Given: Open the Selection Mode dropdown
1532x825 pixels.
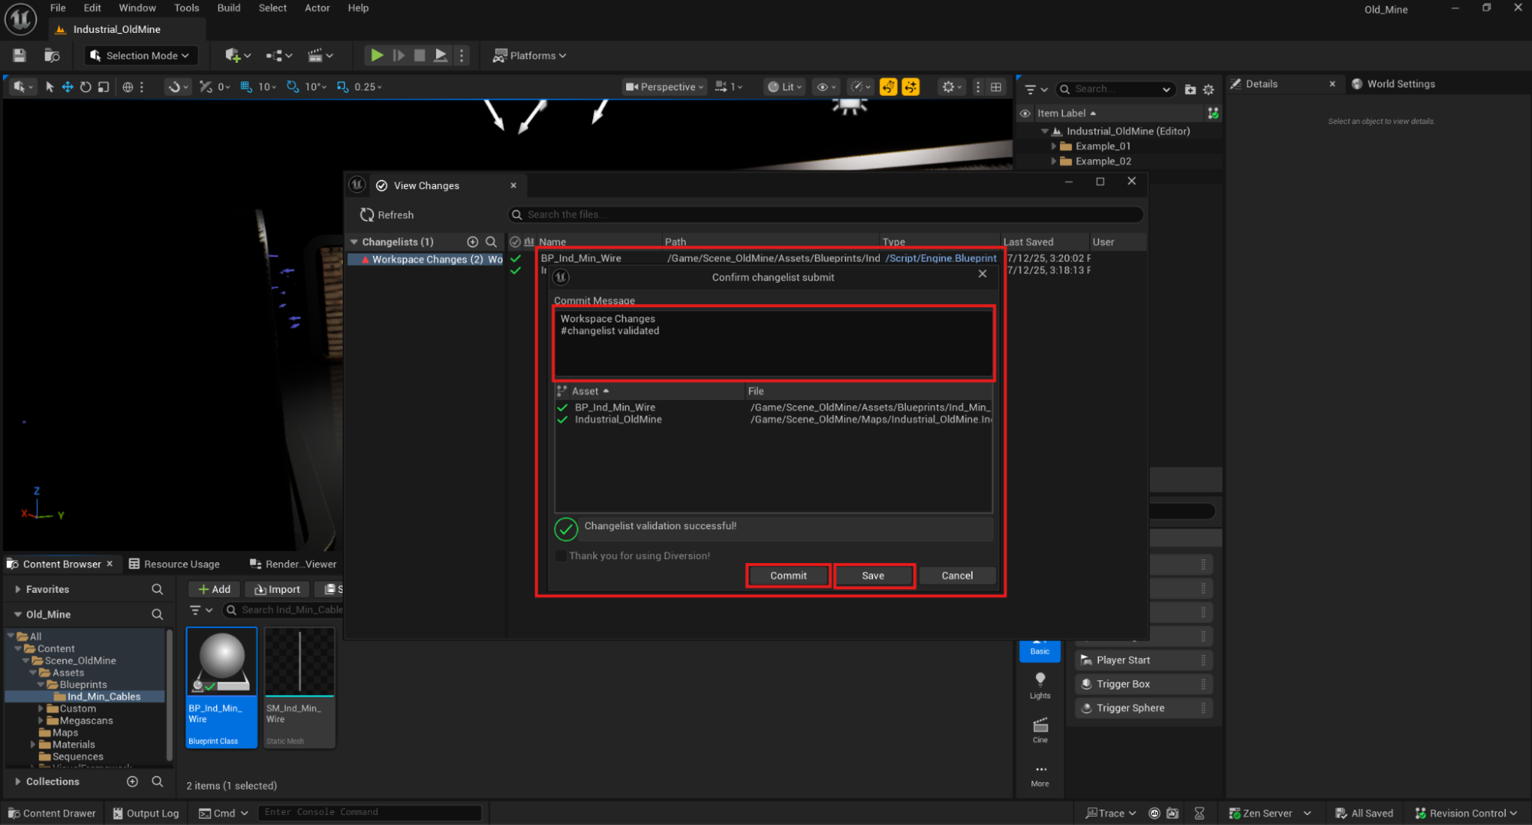Looking at the screenshot, I should click(140, 55).
